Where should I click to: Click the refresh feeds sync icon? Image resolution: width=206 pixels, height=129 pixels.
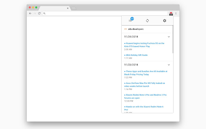point(147,21)
